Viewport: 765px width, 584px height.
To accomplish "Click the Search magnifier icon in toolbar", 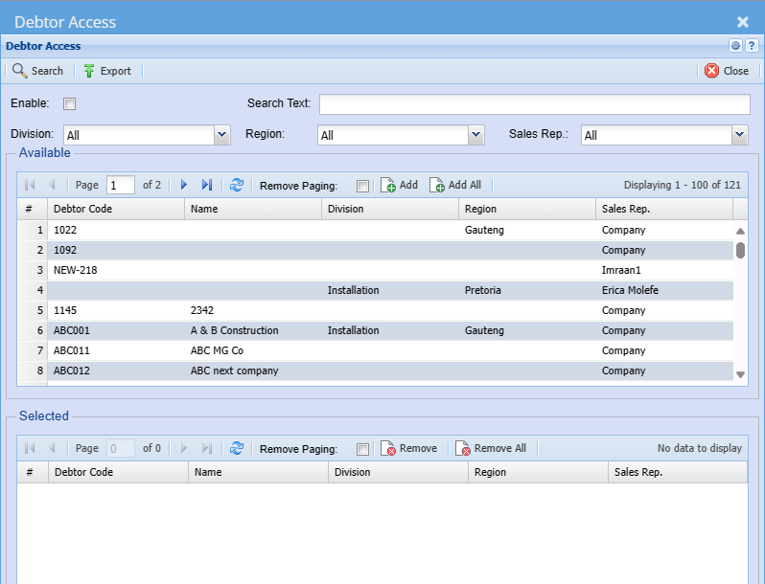I will (19, 71).
